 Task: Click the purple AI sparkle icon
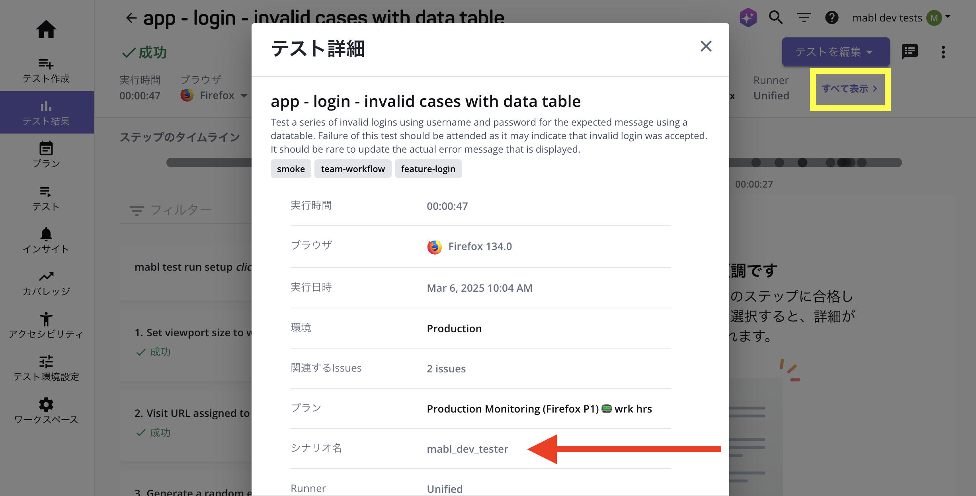click(748, 17)
